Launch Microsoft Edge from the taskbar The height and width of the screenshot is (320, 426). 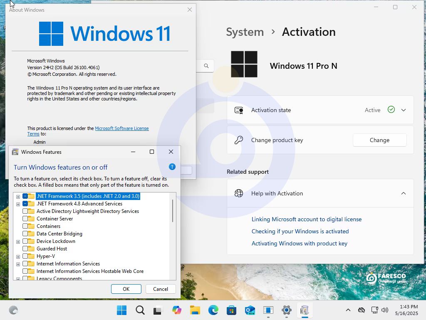(213, 310)
